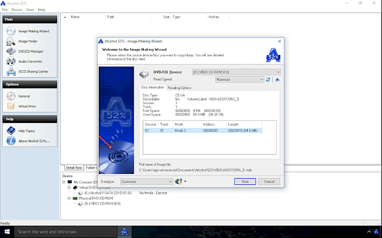Open Audio Converter in Main panel

pos(11,61)
